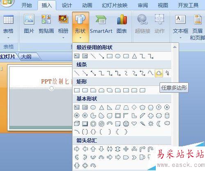This screenshot has width=205, height=171.
Task: Select the frame shape in 基本形状
Action: [x=118, y=116]
